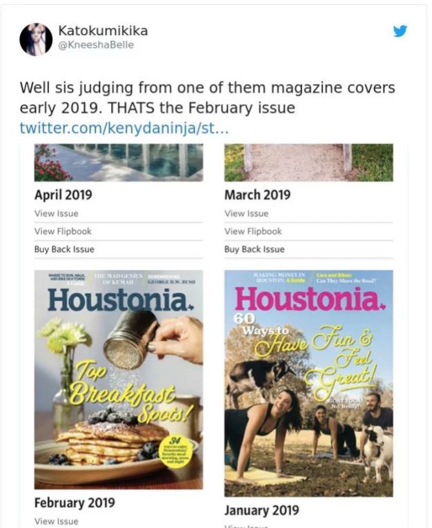Click the March 2019 cropped cover image
Image resolution: width=432 pixels, height=528 pixels.
click(308, 162)
